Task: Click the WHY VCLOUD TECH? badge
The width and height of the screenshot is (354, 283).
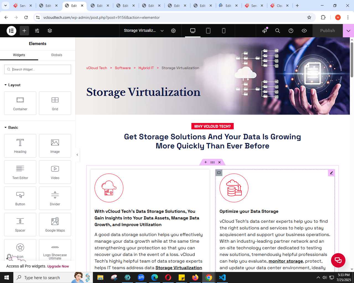Action: click(x=212, y=126)
